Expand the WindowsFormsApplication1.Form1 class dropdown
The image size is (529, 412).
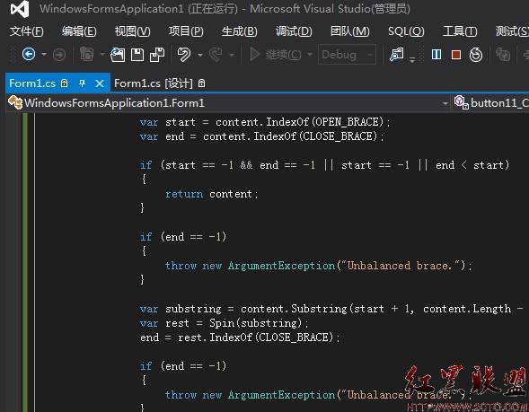tap(445, 103)
